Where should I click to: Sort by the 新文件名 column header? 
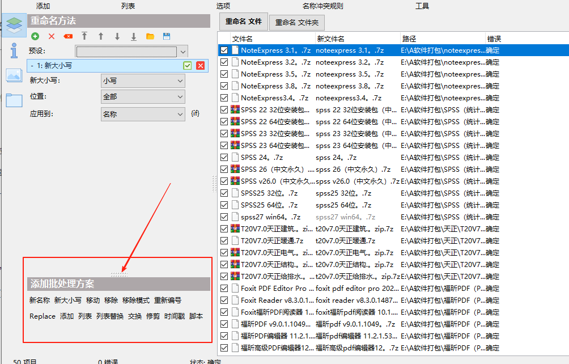pyautogui.click(x=358, y=39)
